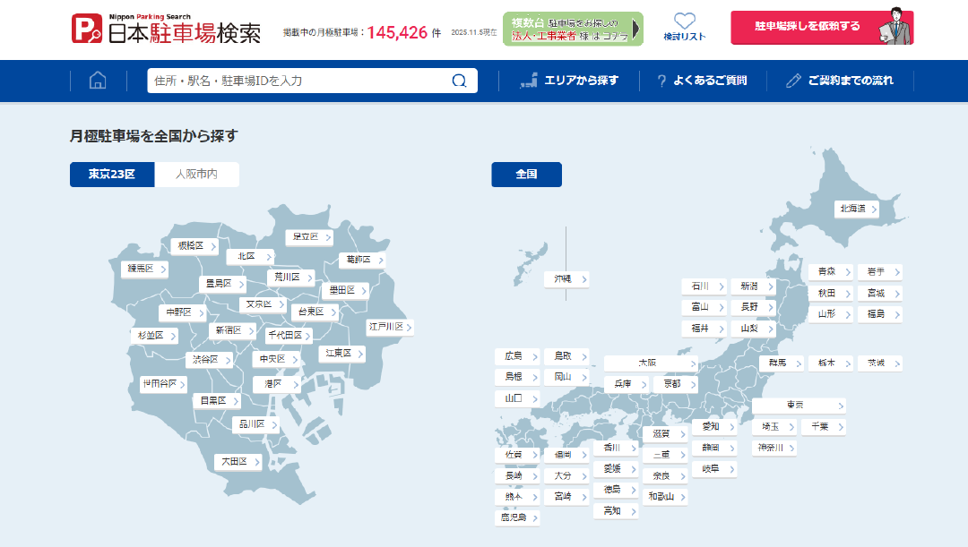Select the 全国 map button
Screen dimensions: 968x547
tap(526, 175)
